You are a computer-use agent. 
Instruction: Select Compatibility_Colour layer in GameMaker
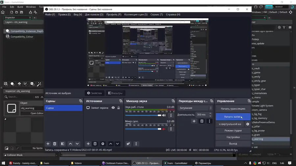click(22, 37)
